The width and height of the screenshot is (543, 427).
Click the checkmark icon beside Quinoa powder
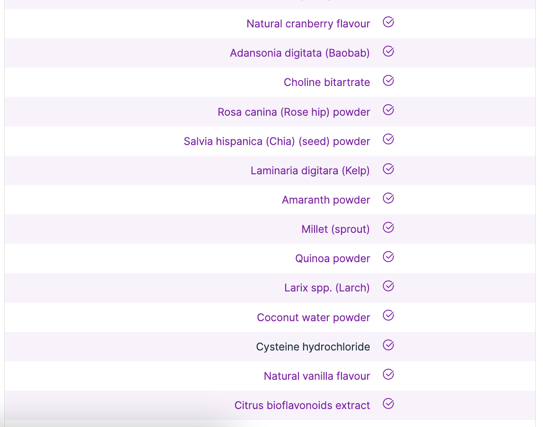[x=388, y=257]
